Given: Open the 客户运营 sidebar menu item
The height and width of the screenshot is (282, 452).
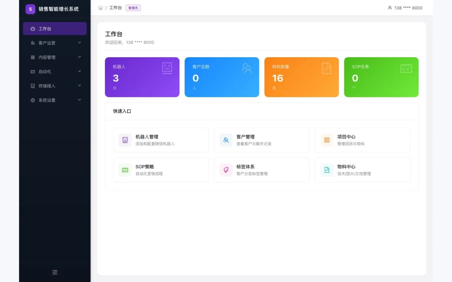Looking at the screenshot, I should pyautogui.click(x=55, y=43).
